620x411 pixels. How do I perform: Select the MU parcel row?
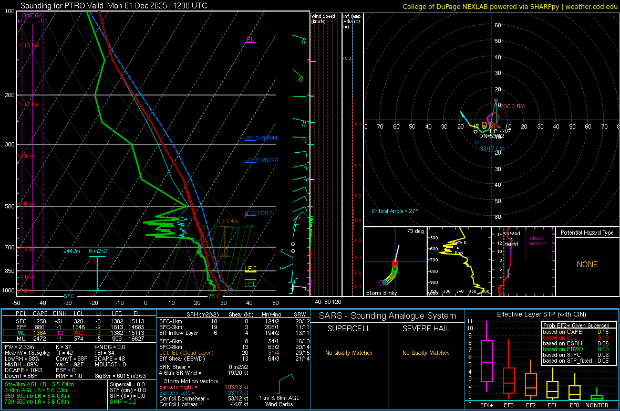(x=79, y=339)
